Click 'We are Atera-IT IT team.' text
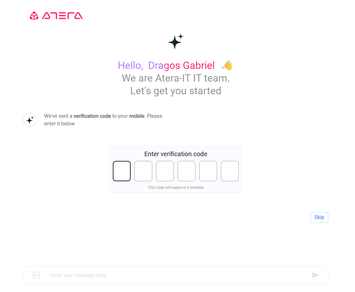355x292 pixels. click(x=176, y=78)
